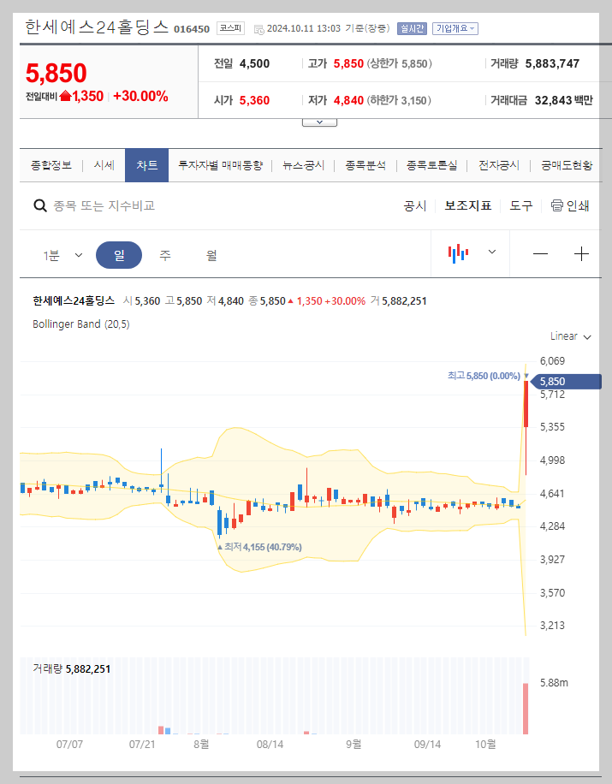Open the 1분 timeframe dropdown

tap(62, 254)
